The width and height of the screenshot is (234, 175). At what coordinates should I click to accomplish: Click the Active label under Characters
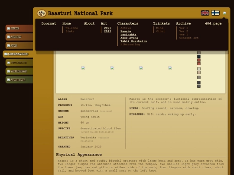pos(126,28)
